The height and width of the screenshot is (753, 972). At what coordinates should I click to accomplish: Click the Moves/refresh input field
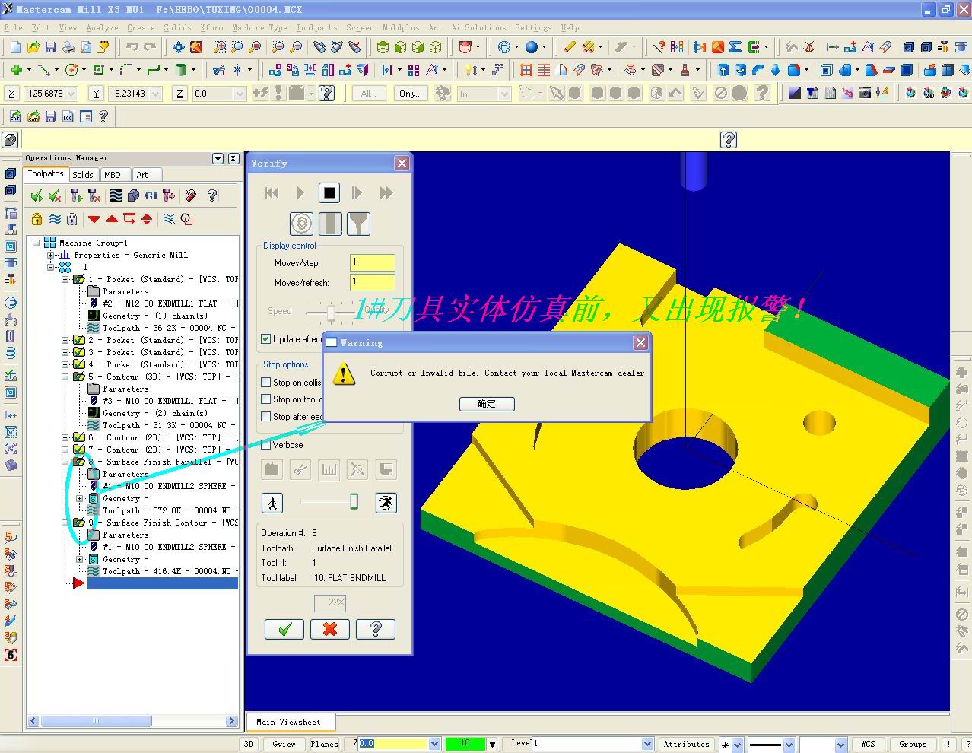click(372, 282)
